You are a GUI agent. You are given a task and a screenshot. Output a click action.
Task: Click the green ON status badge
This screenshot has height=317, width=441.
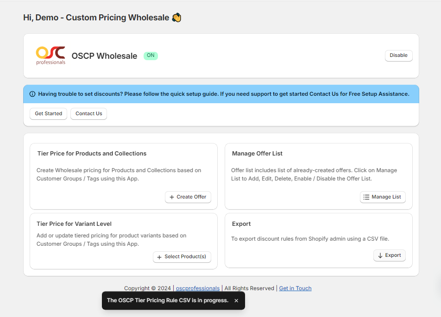151,56
